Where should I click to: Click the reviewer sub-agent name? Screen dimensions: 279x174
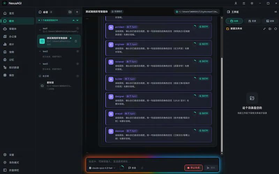pos(119,62)
